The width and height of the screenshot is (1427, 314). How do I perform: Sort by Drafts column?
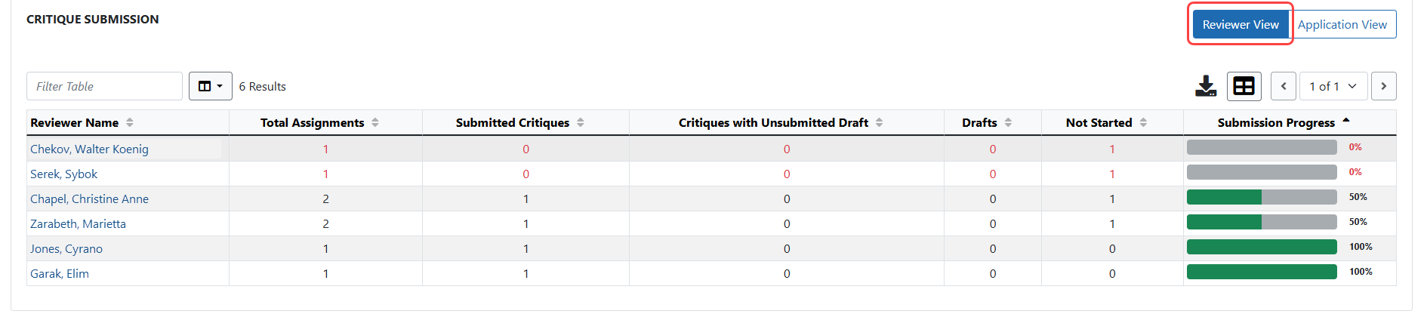(1008, 122)
